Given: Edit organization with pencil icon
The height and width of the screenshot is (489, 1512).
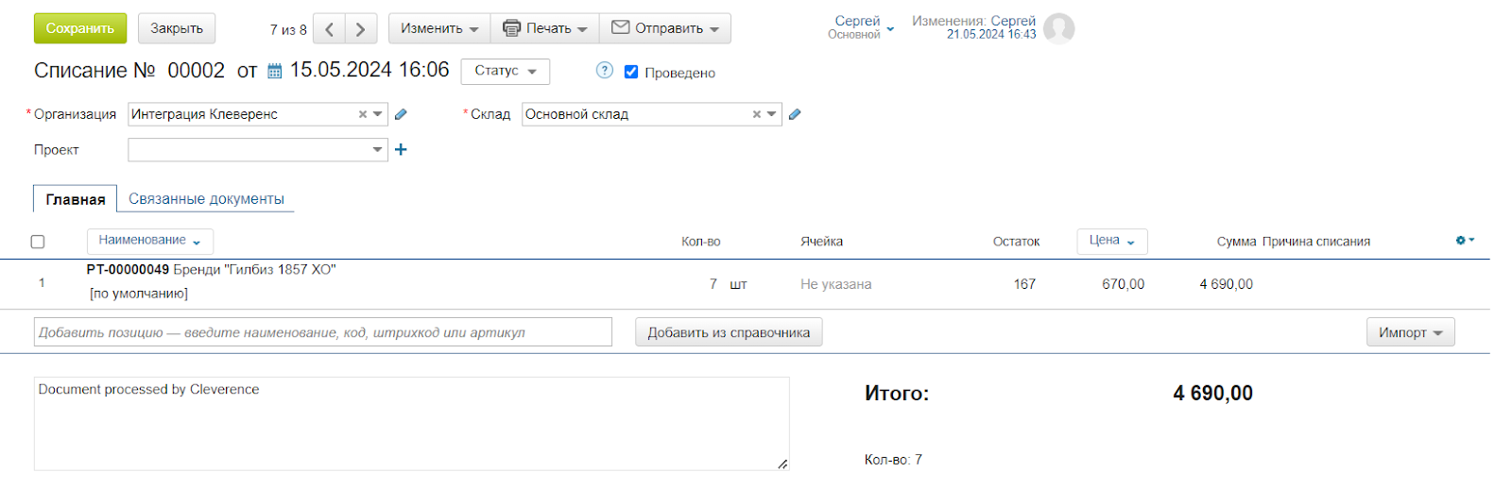Looking at the screenshot, I should coord(401,114).
